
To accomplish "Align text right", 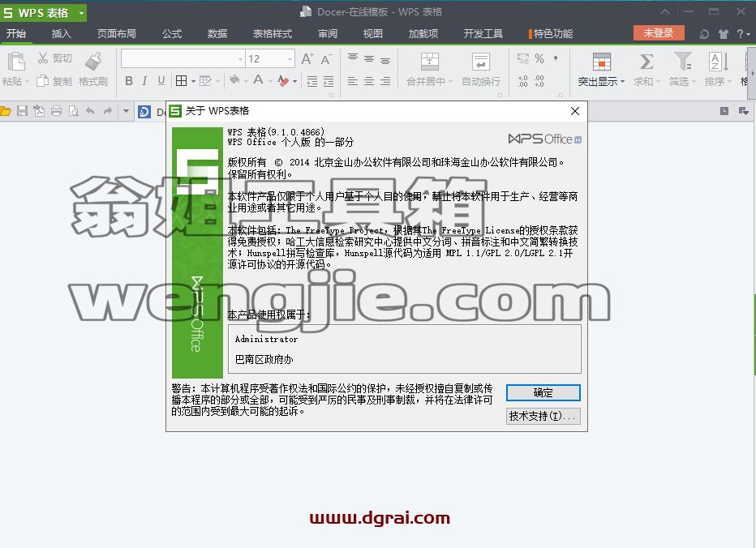I will point(385,81).
